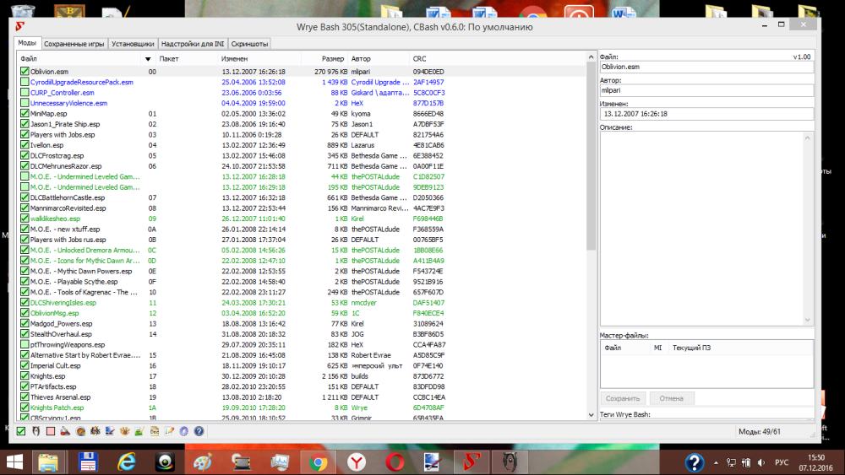Screen dimensions: 845x475
Task: Click the orange ball launcher icon
Action: tap(80, 431)
